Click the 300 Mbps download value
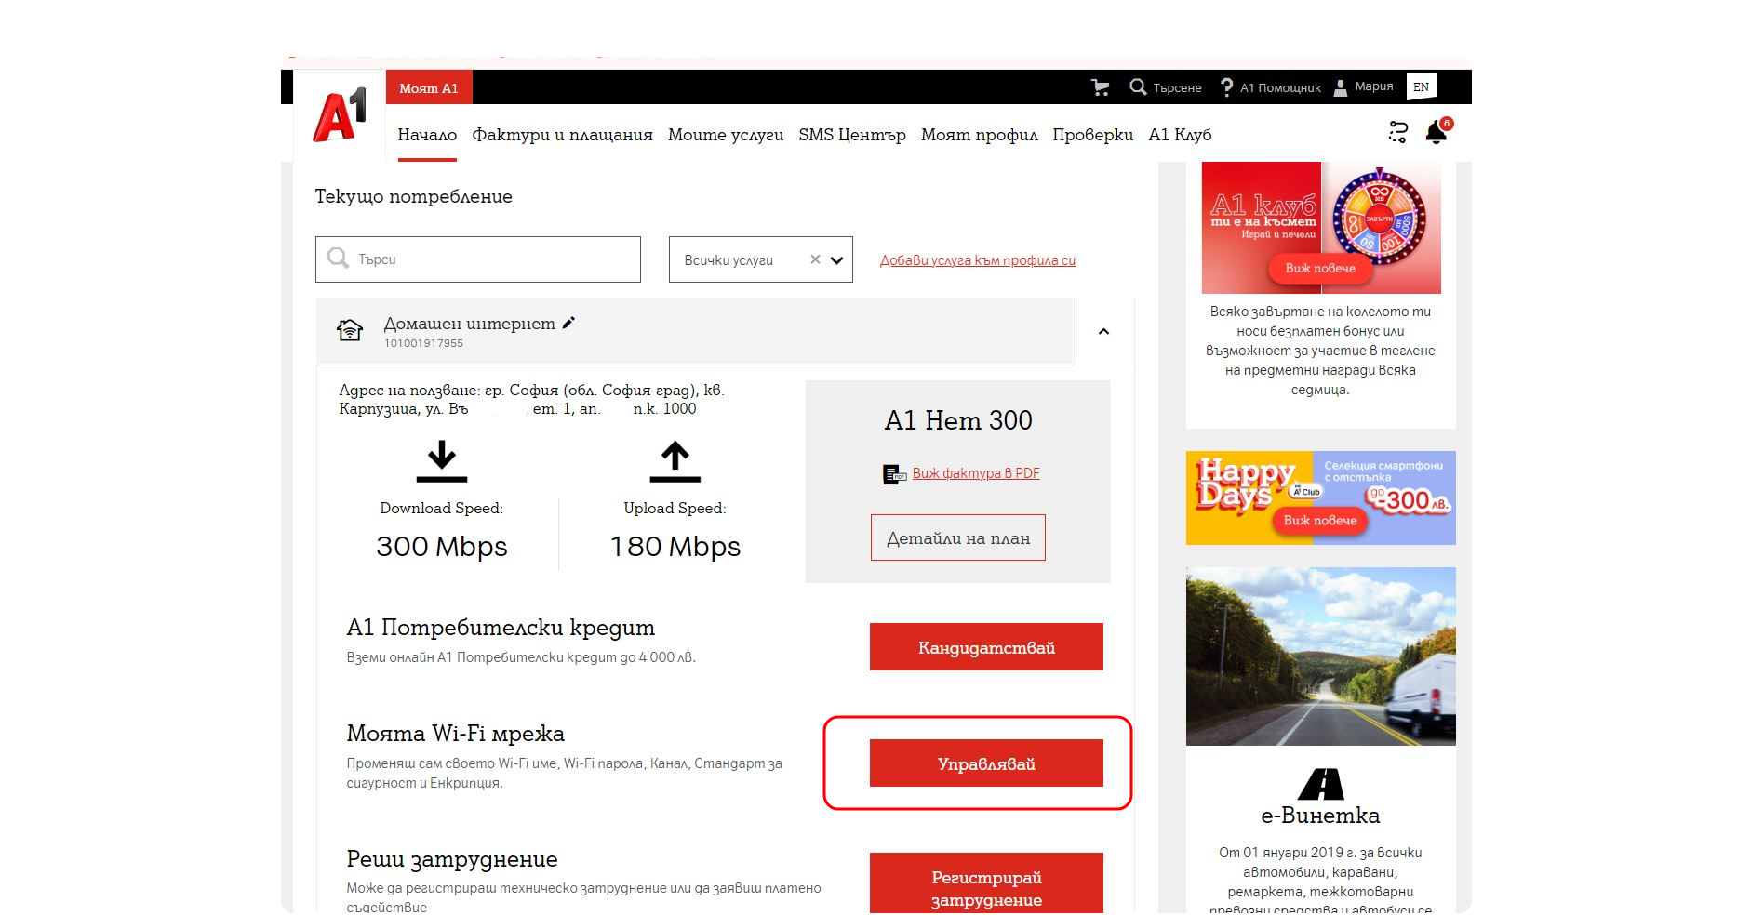The height and width of the screenshot is (915, 1764). point(442,547)
